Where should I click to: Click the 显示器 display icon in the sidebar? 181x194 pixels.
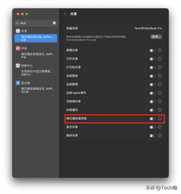pyautogui.click(x=18, y=83)
